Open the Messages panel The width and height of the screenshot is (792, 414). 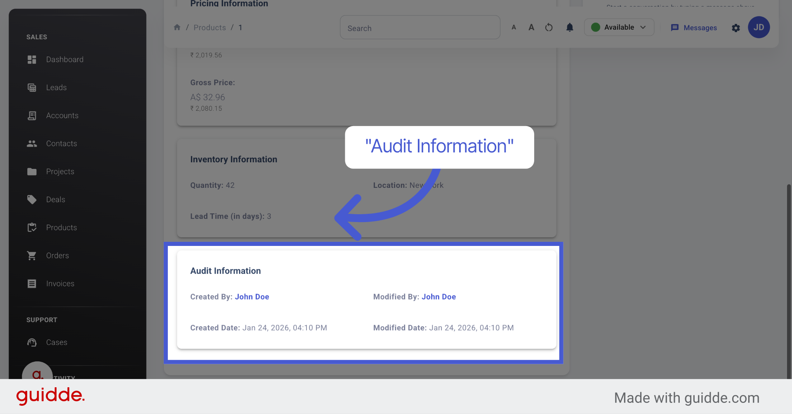[x=694, y=28]
